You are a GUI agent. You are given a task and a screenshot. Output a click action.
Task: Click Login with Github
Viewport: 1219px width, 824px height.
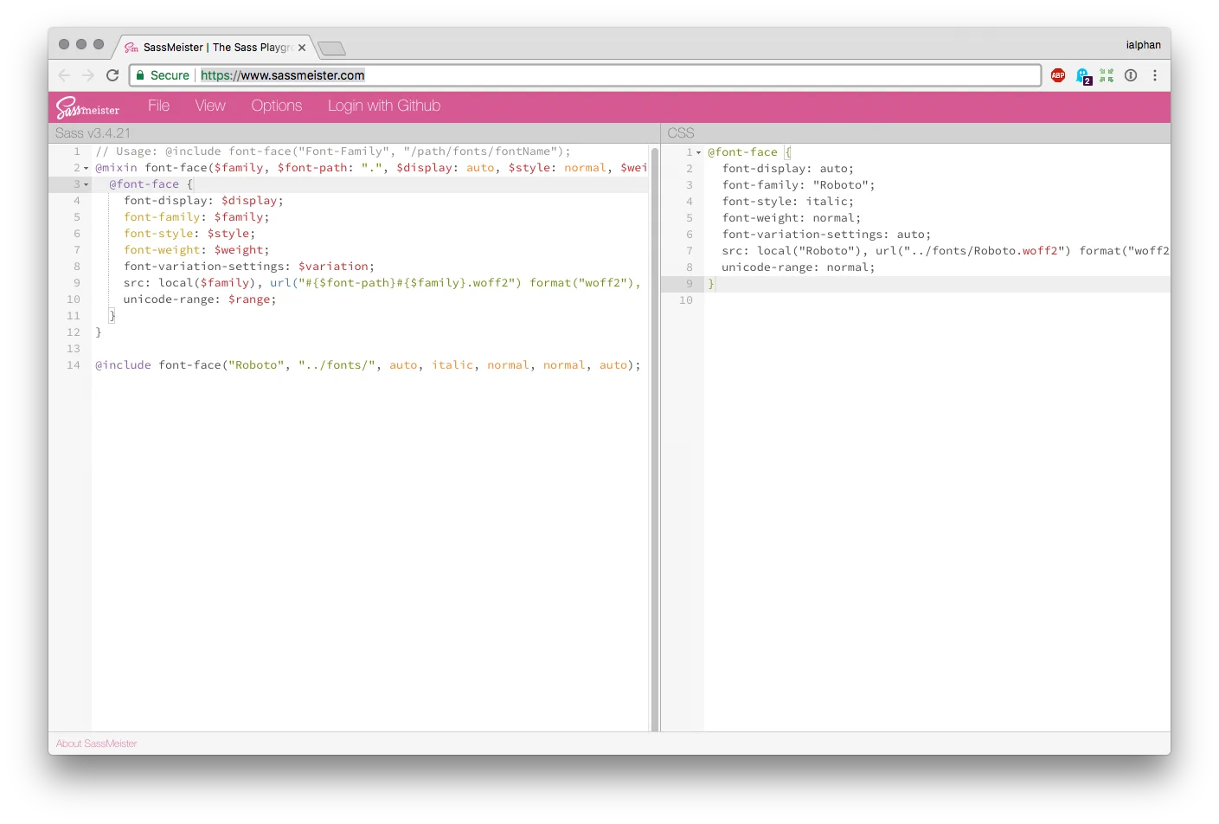384,106
